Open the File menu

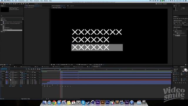[x=13, y=1]
